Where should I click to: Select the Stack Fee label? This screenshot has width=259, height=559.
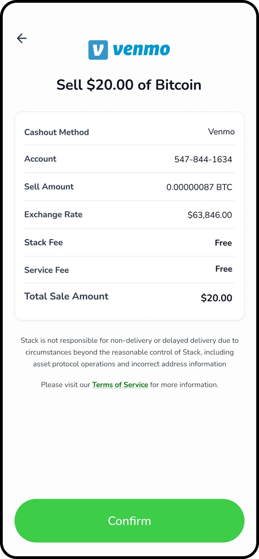click(43, 242)
